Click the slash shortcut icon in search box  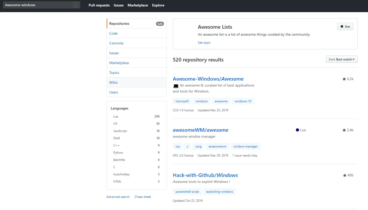point(76,5)
